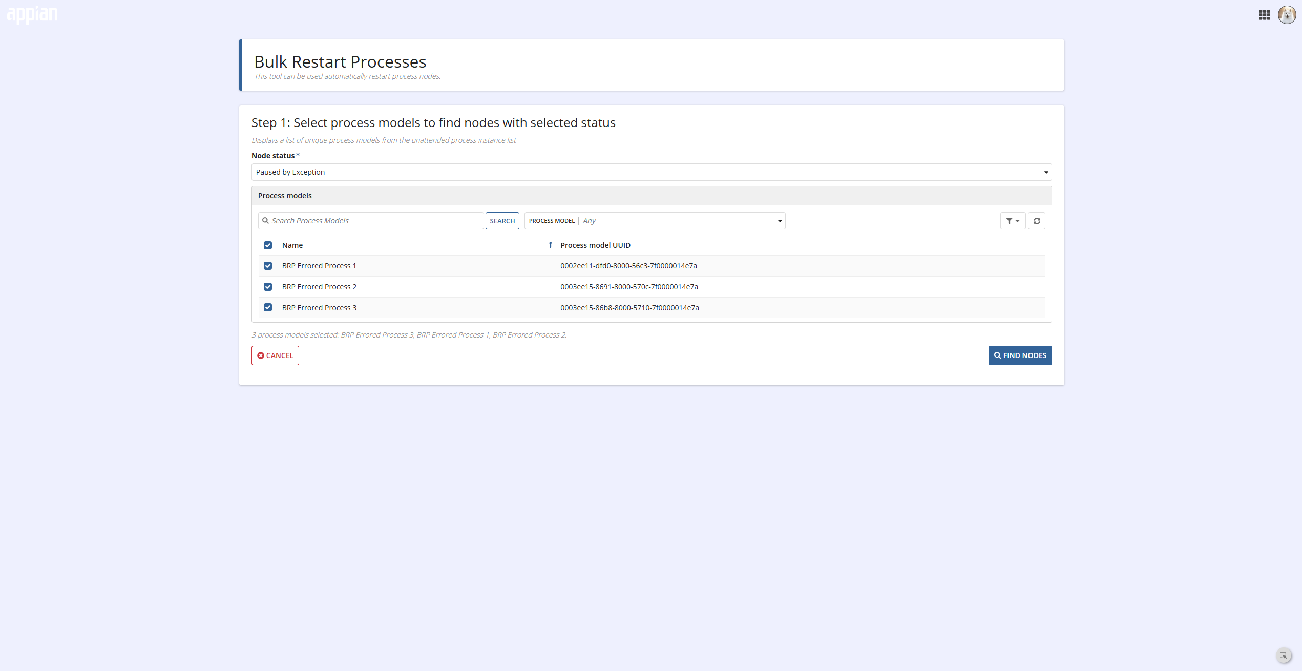Click the Search button

point(502,221)
